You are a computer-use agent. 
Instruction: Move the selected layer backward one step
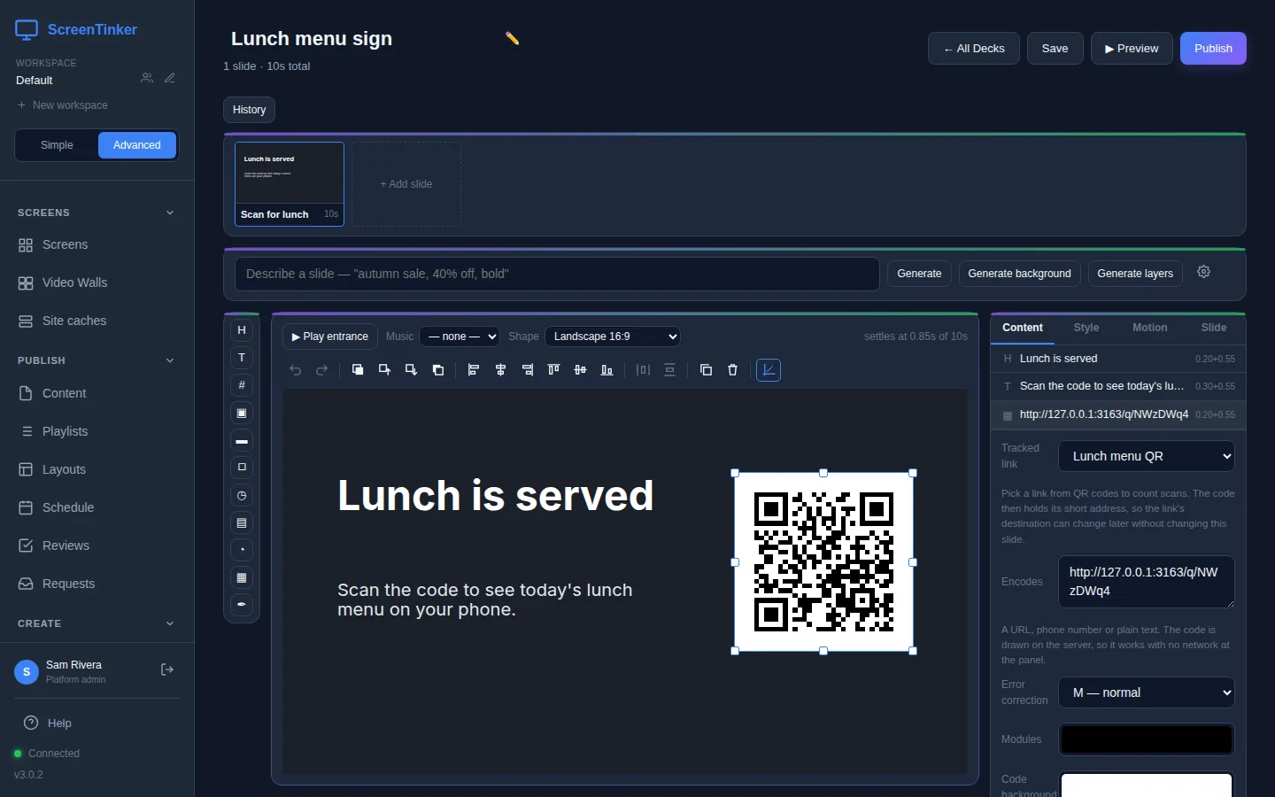point(411,370)
